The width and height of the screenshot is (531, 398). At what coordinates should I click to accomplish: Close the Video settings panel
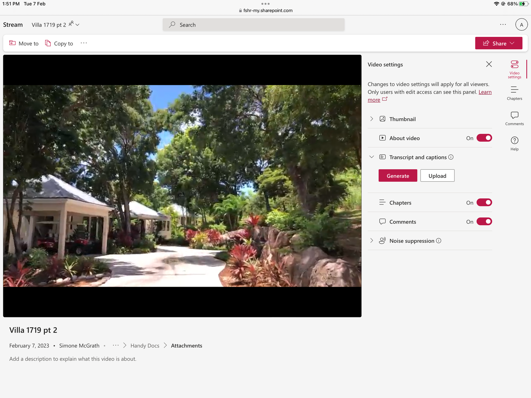click(x=489, y=64)
